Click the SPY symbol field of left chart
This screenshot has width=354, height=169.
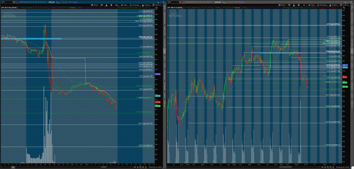click(7, 2)
